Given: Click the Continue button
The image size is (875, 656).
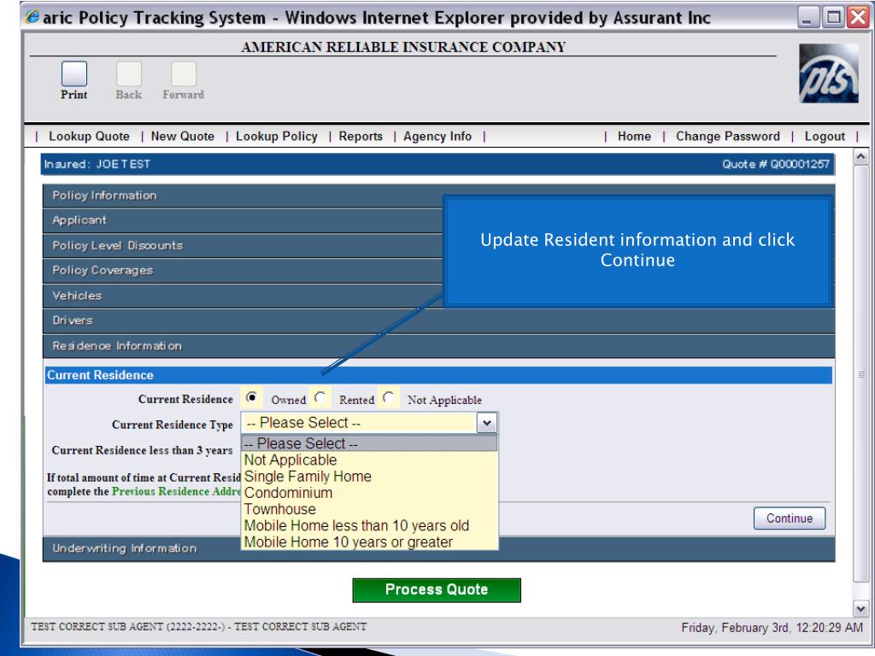Looking at the screenshot, I should point(789,518).
